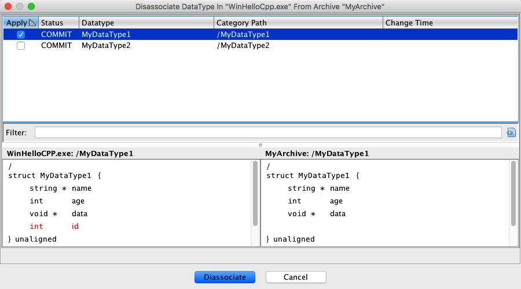This screenshot has height=289, width=521.
Task: Select the MyDataType1 datatype cell
Action: (106, 35)
